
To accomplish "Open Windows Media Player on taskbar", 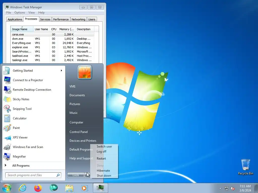I will (x=85, y=188).
